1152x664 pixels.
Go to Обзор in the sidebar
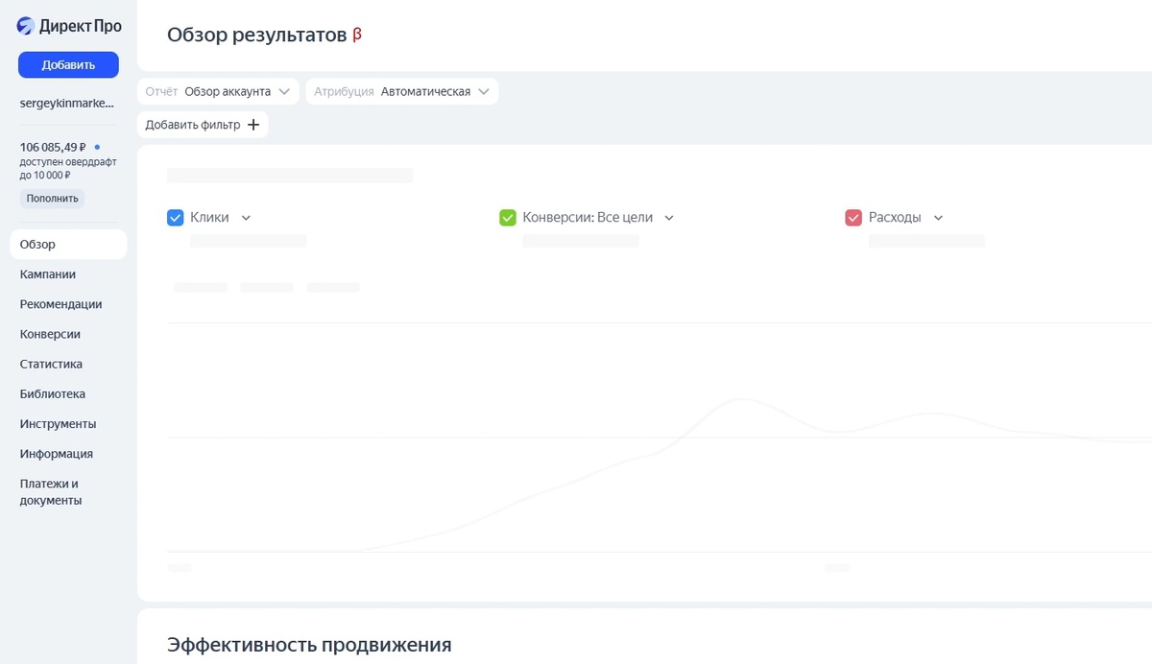68,245
